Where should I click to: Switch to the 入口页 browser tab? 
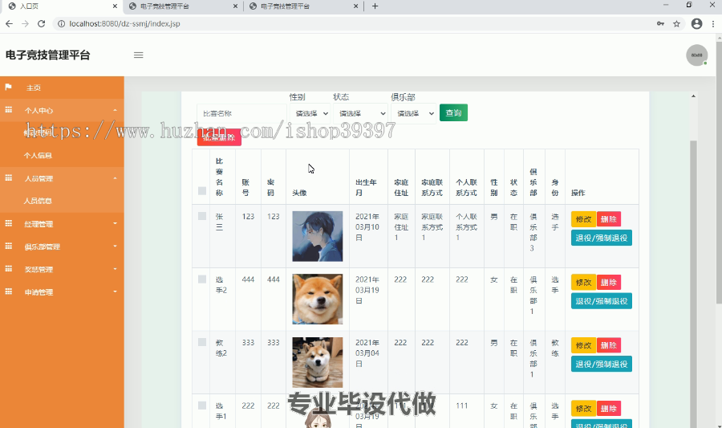60,6
